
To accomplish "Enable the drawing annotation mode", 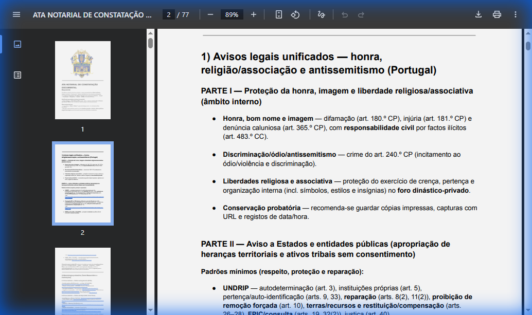I will [321, 14].
